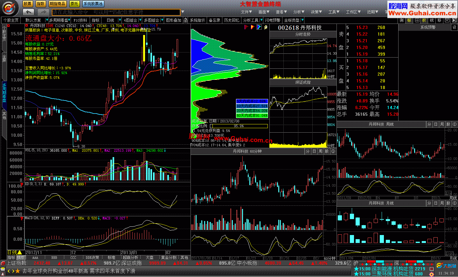Click the yellow notes icon above the chip chart
This screenshot has height=277, width=458.
(x=266, y=27)
